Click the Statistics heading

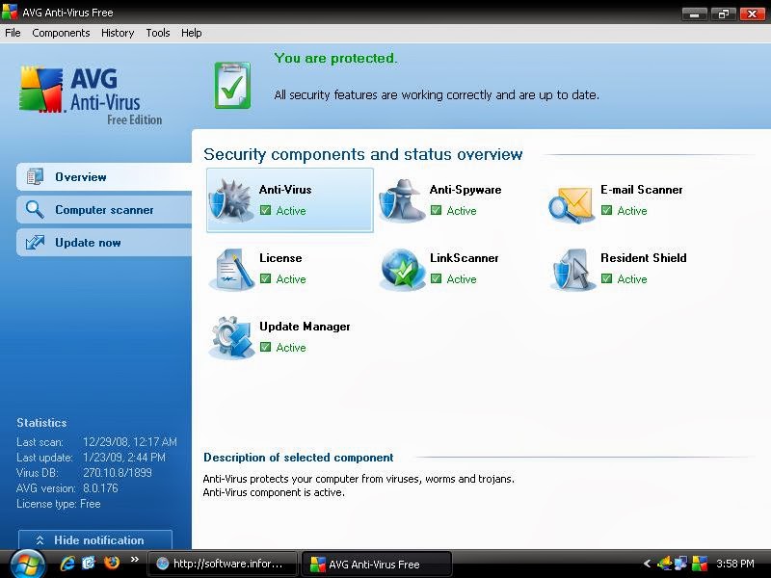(x=41, y=423)
